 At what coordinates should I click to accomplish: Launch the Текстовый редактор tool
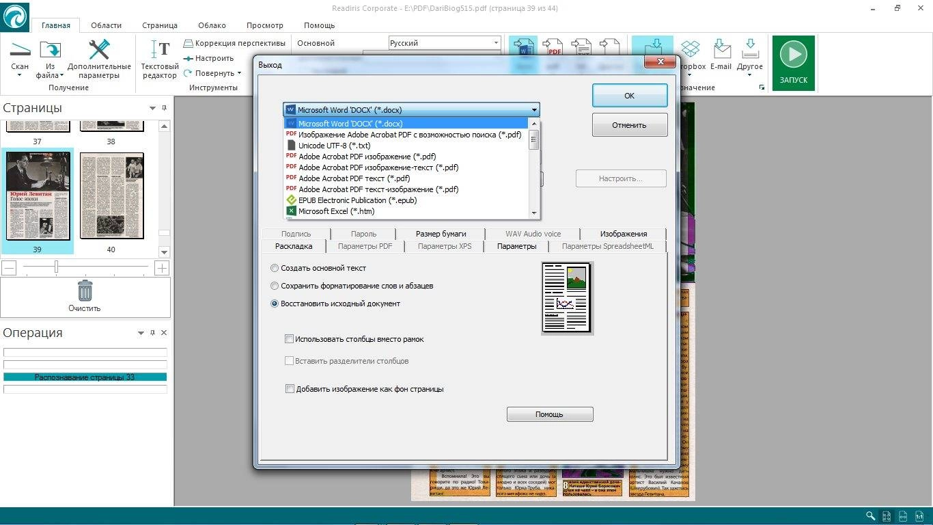coord(159,59)
